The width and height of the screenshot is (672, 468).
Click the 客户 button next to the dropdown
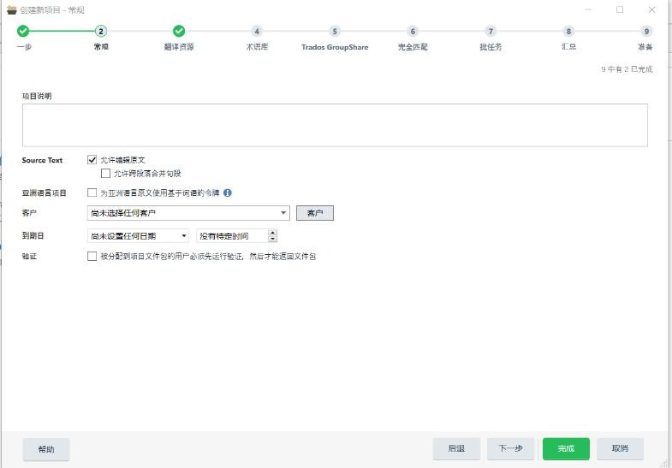[315, 213]
